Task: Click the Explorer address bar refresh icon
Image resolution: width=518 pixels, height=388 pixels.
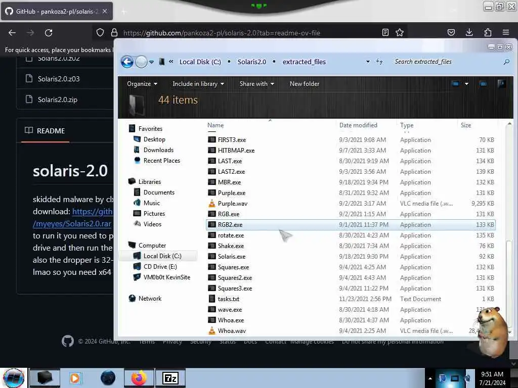Action: [379, 62]
